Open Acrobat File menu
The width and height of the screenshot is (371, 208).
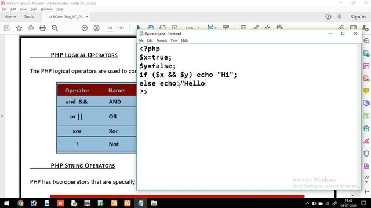4,9
